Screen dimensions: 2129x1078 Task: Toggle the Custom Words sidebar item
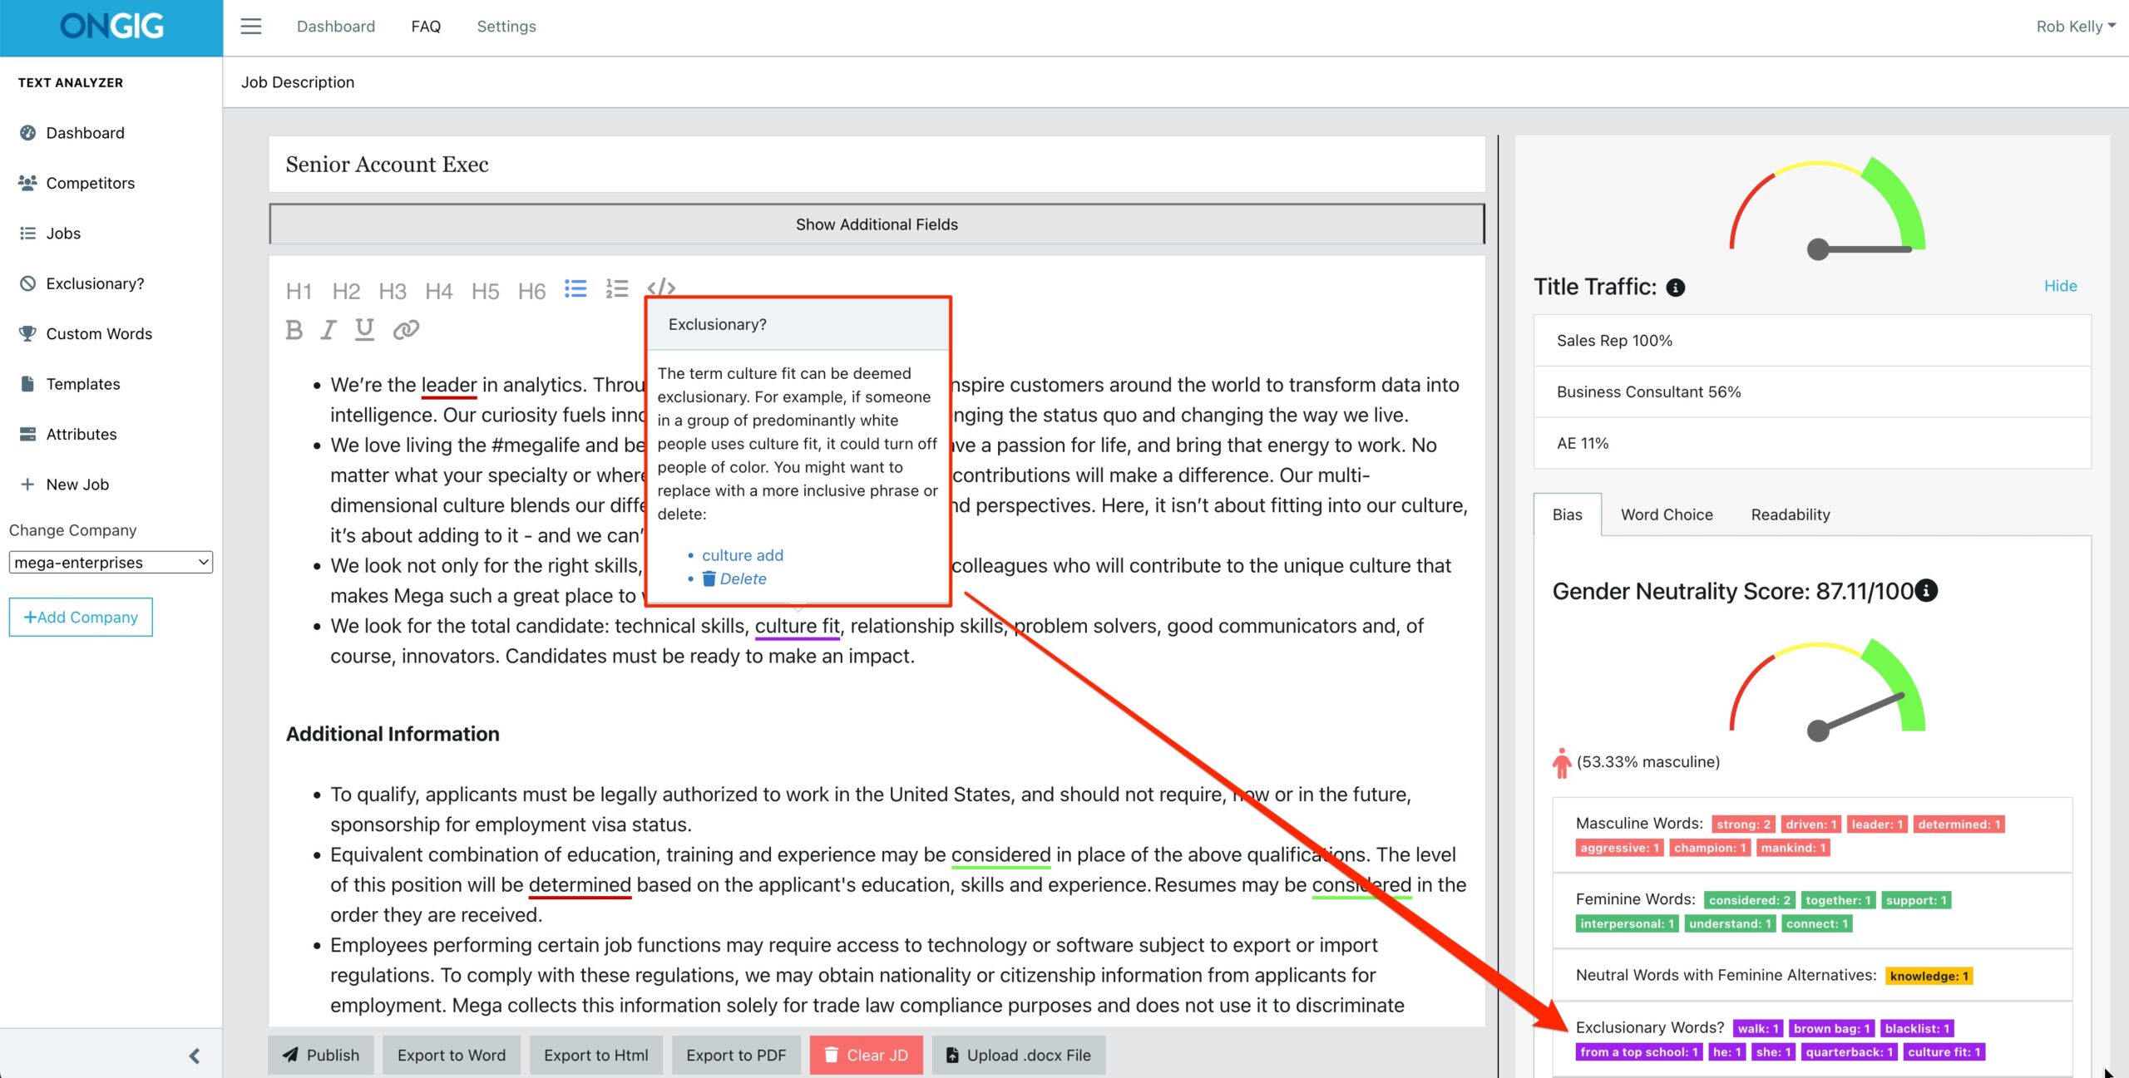(x=97, y=332)
